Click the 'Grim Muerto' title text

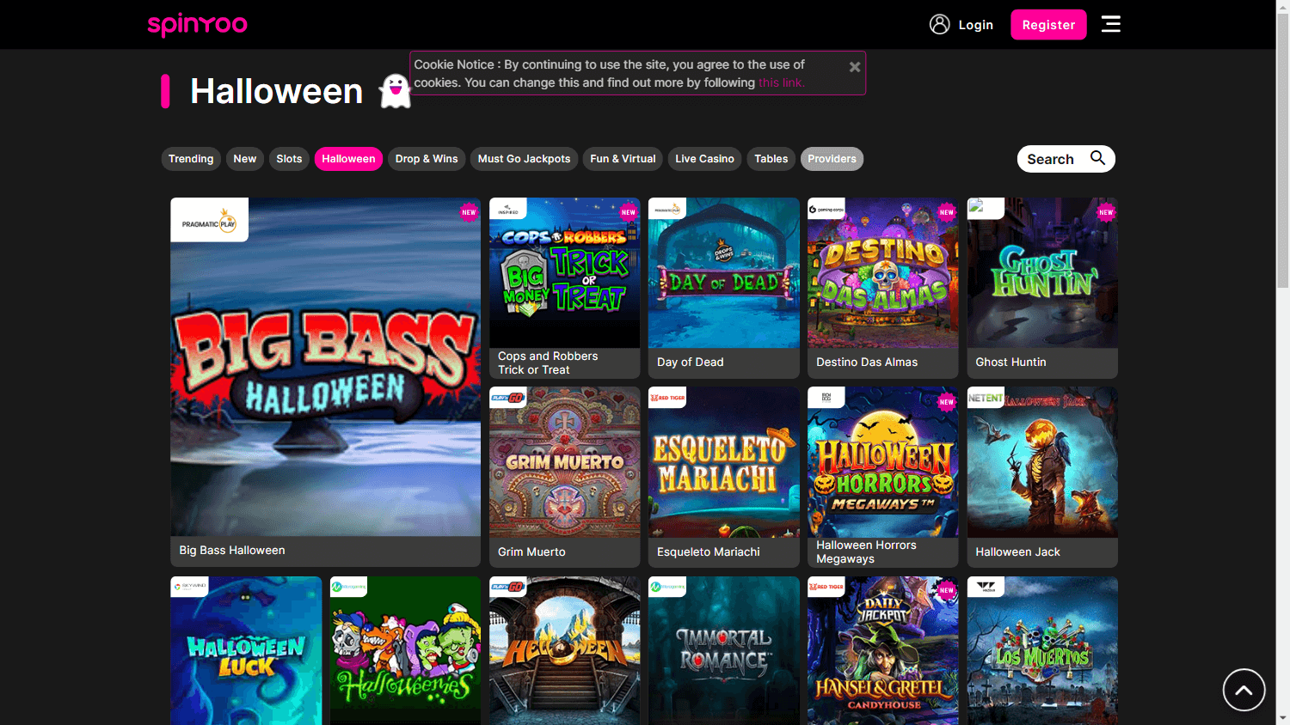(531, 552)
